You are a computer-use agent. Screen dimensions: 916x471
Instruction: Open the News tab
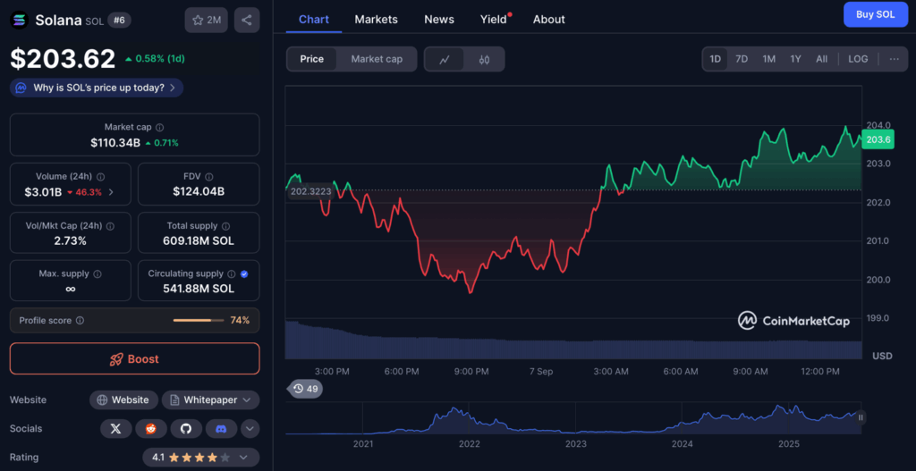pyautogui.click(x=439, y=20)
